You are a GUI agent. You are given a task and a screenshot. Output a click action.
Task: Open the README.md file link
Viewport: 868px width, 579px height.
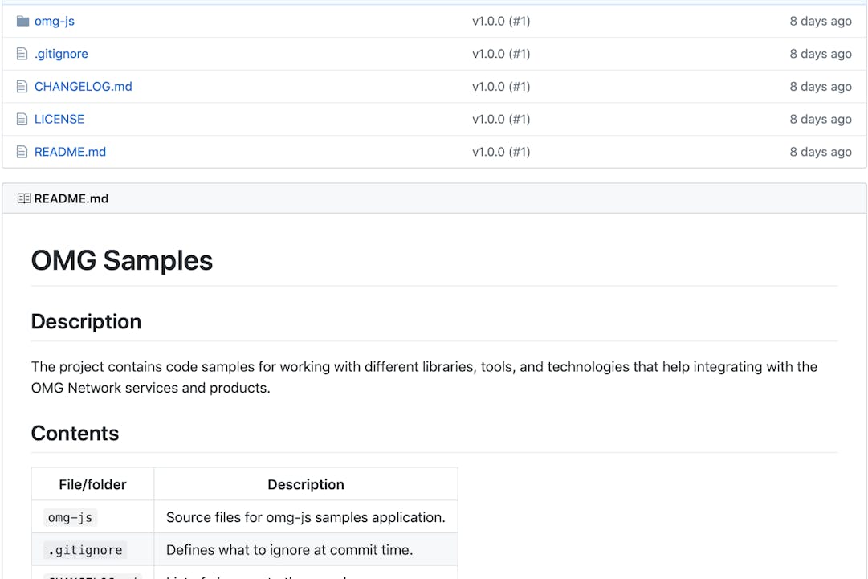pyautogui.click(x=70, y=152)
